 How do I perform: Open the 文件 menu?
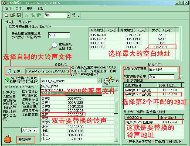click(8, 8)
